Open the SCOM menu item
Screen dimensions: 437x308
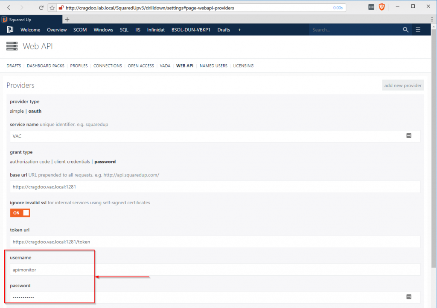(80, 30)
